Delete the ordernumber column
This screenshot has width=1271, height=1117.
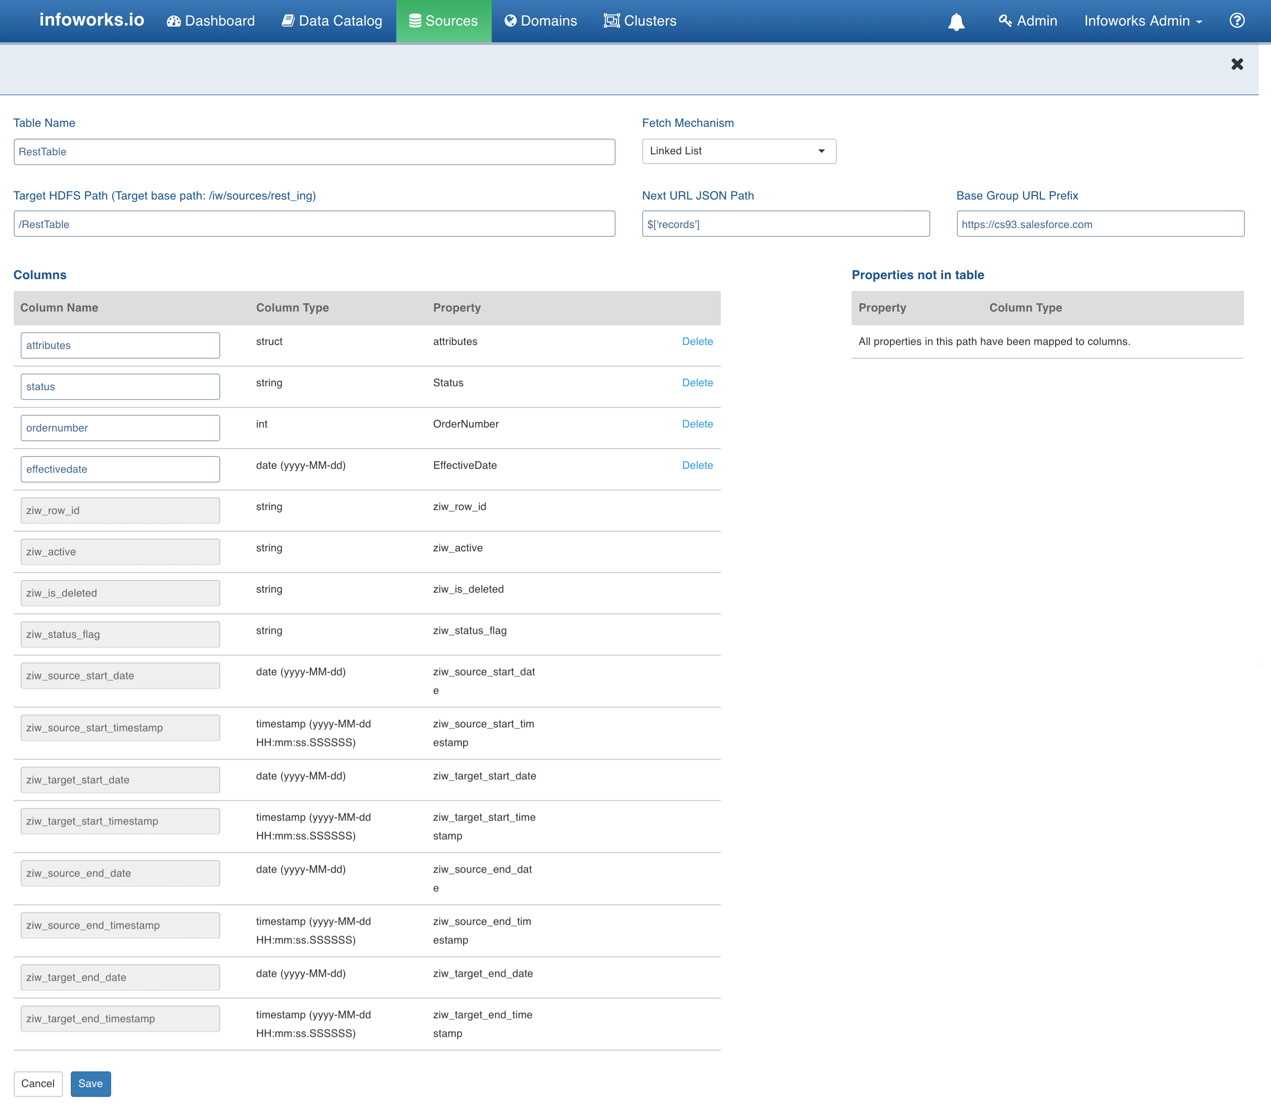(697, 424)
